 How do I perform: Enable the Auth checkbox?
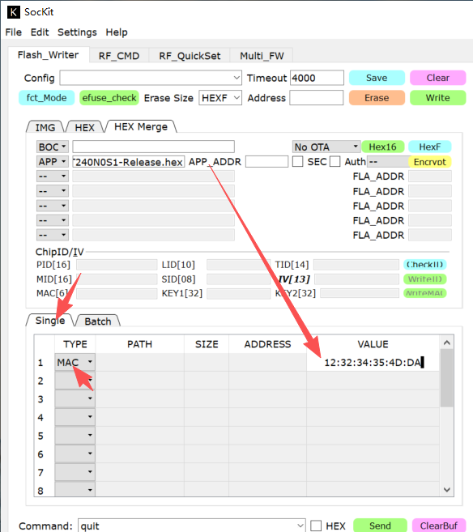pos(335,161)
